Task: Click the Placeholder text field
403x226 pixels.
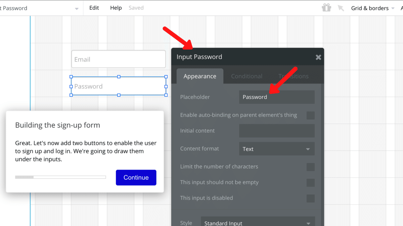Action: pyautogui.click(x=277, y=97)
